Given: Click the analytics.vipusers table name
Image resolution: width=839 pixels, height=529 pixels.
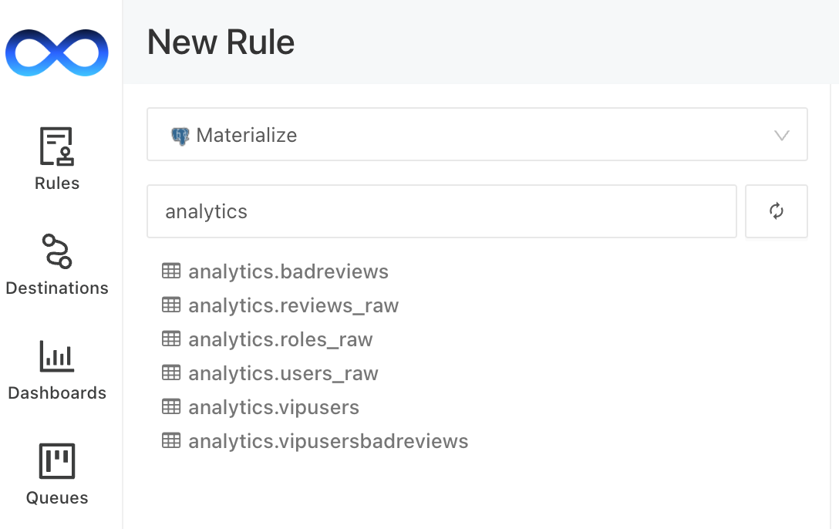Looking at the screenshot, I should (x=274, y=408).
